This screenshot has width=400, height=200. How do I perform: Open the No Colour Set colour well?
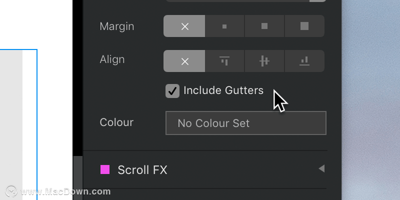[x=246, y=123]
